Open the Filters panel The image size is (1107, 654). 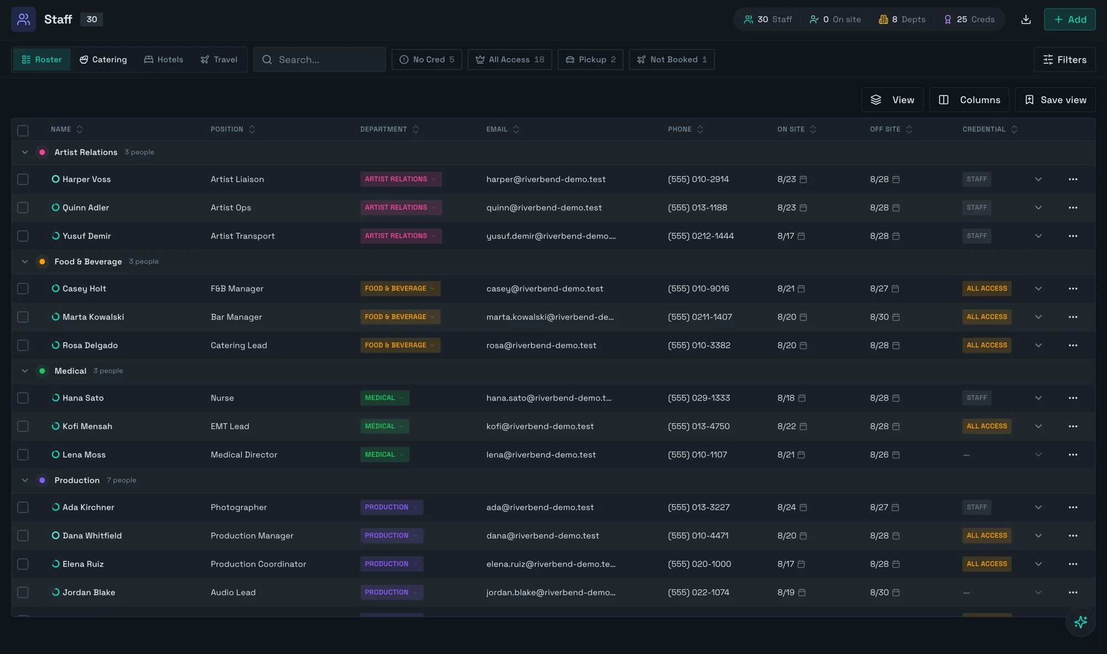coord(1064,60)
